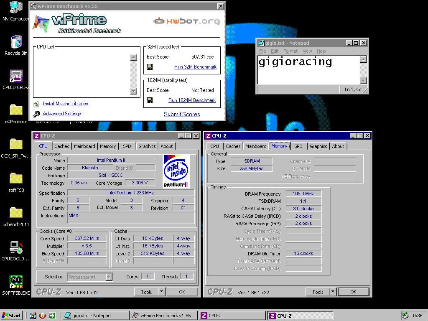Click OK in right CPU-Z window
Screen dimensions: 428x321
(354, 292)
